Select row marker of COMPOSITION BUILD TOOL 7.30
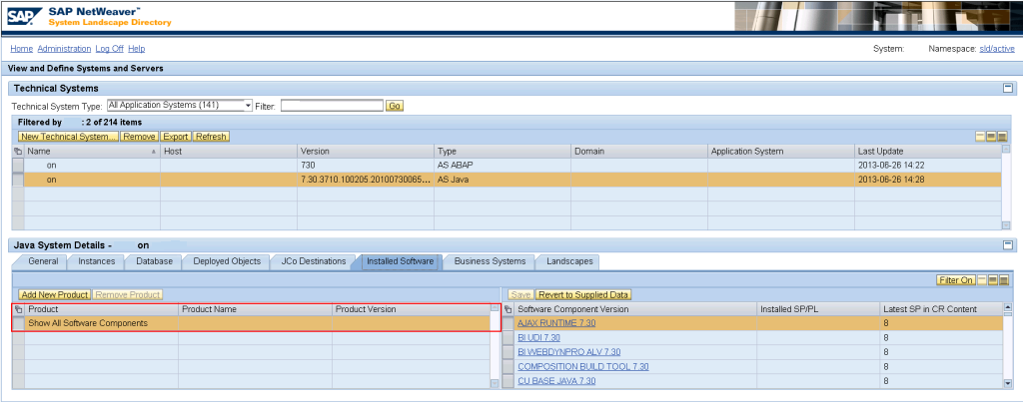Screen dimensions: 1023x402 click(x=509, y=366)
